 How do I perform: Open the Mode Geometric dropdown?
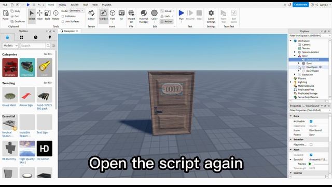(x=76, y=10)
